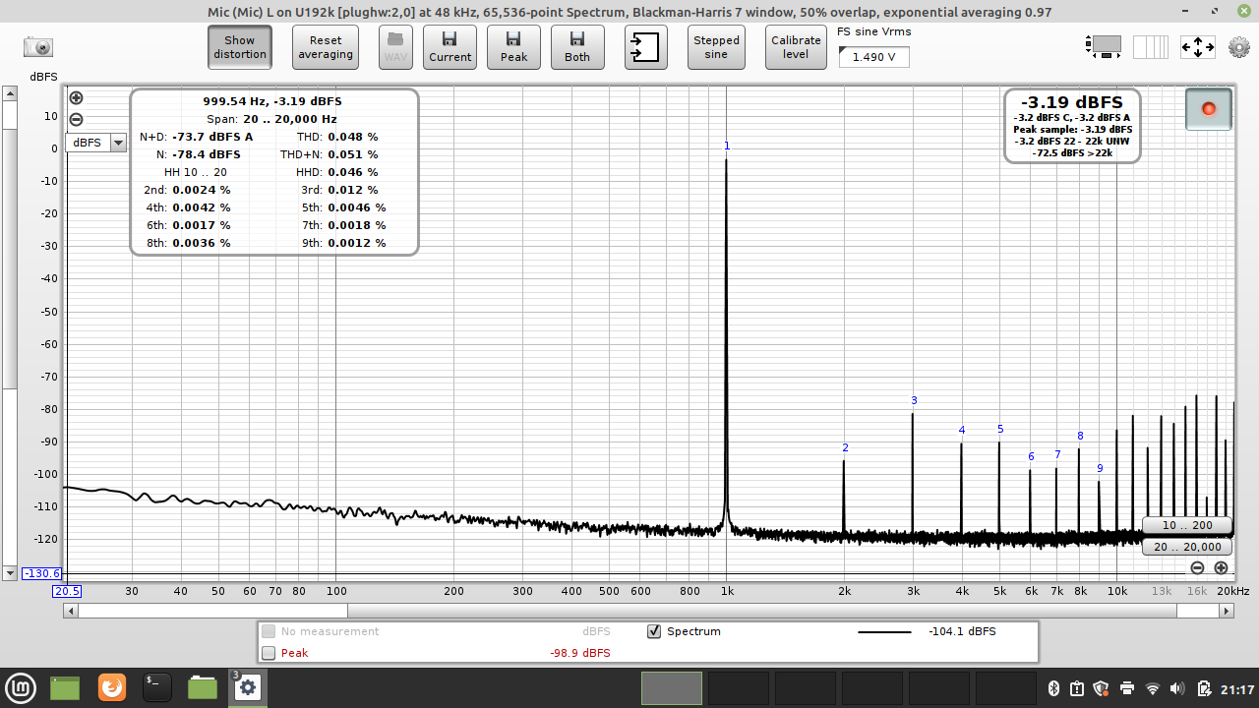Image resolution: width=1259 pixels, height=708 pixels.
Task: Click the HH 10 .. 20 label
Action: pos(196,172)
